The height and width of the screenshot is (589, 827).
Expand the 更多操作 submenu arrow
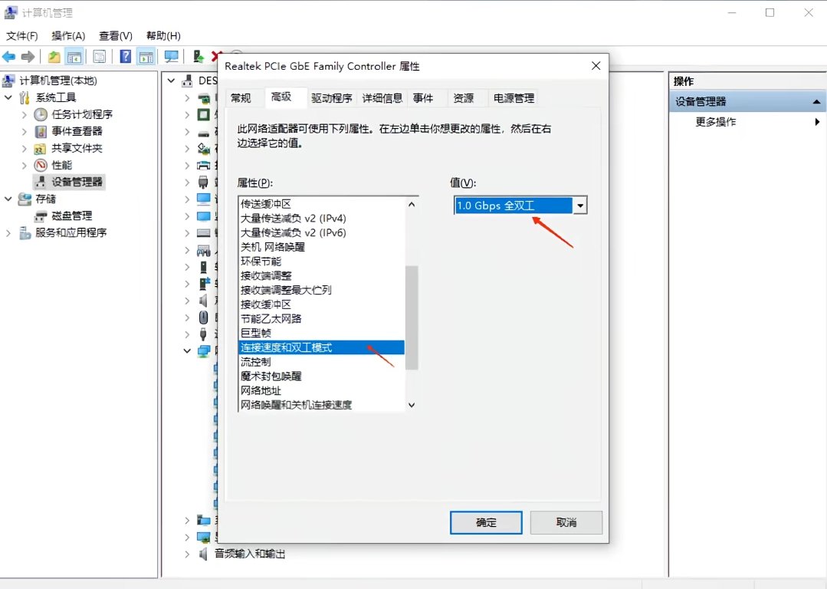coord(817,122)
